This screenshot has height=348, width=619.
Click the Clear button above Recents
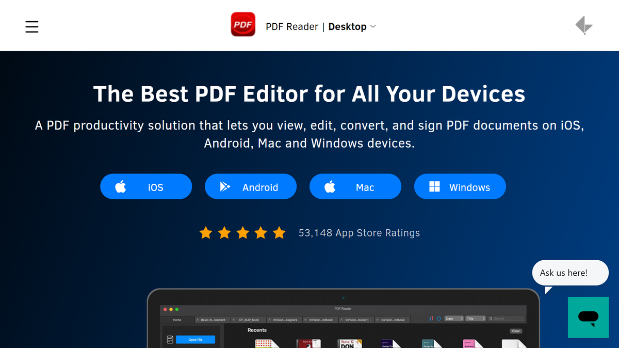coord(516,330)
